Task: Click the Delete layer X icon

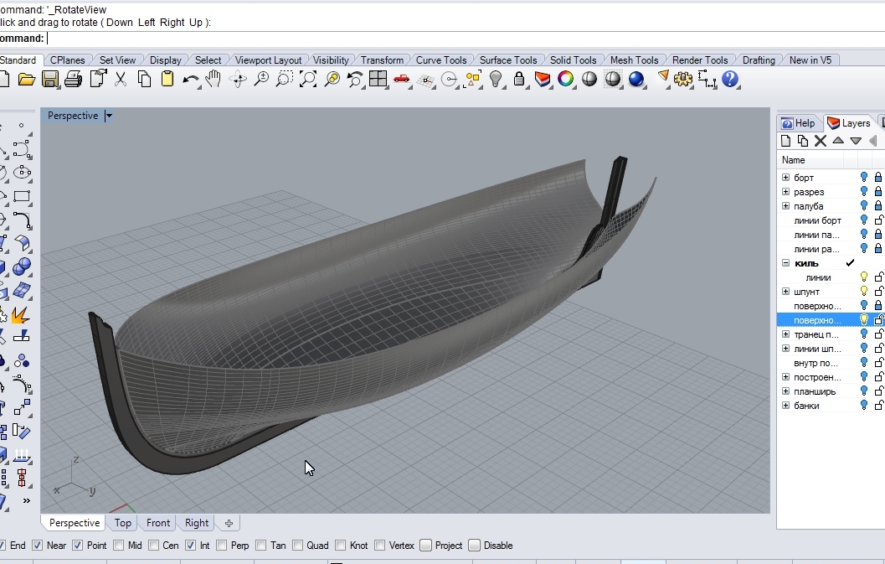Action: coord(821,141)
